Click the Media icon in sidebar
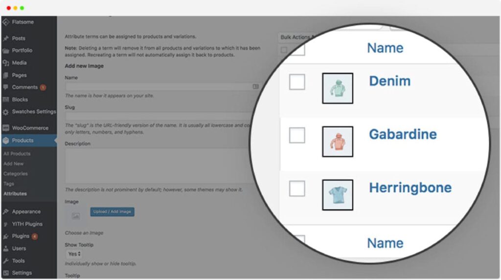 (x=6, y=63)
